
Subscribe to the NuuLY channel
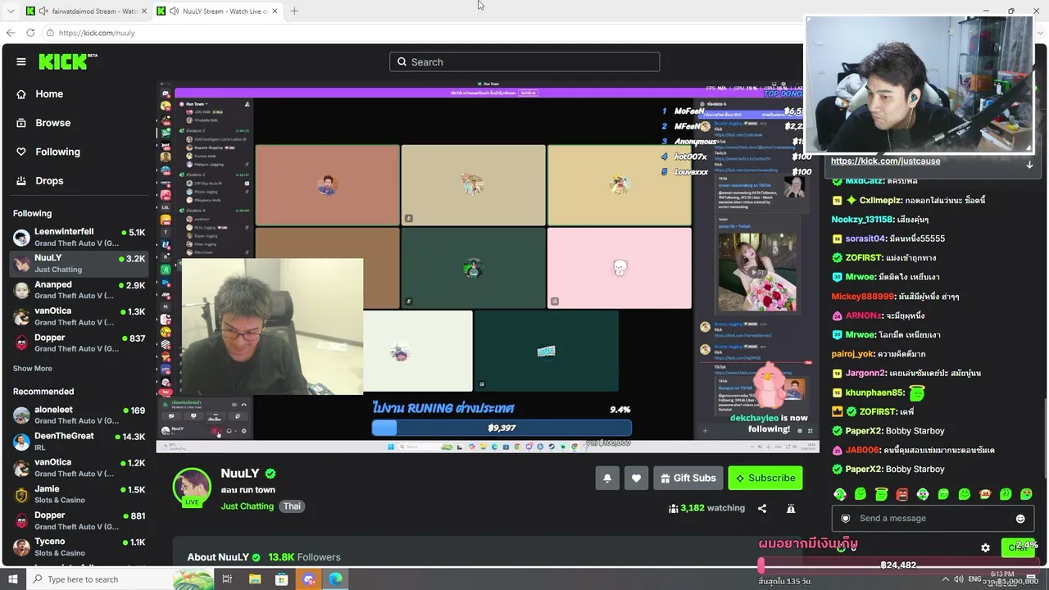[765, 478]
